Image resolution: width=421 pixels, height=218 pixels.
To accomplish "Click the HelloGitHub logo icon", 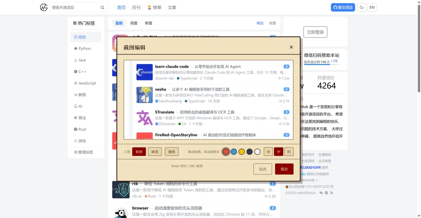I will click(44, 7).
